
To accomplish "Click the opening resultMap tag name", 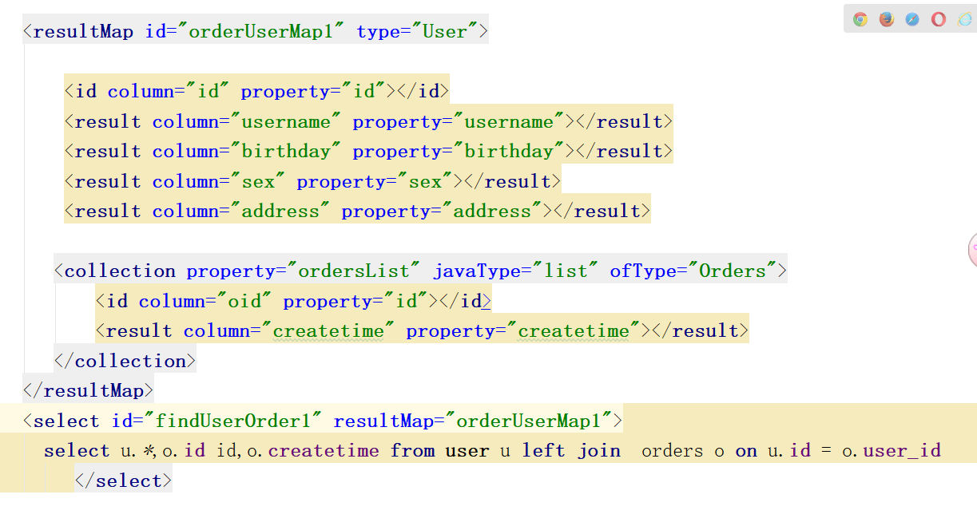I will click(x=83, y=32).
